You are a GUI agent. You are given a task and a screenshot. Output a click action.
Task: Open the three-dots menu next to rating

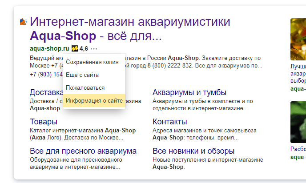(x=94, y=49)
